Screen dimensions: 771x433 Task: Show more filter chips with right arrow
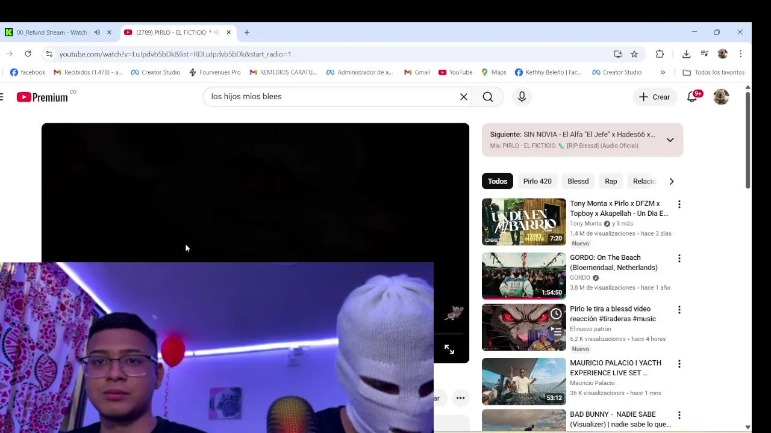click(672, 181)
